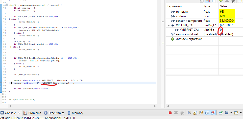Switch to the Executables tab
Viewport: 243px width, 119px height.
click(x=54, y=113)
